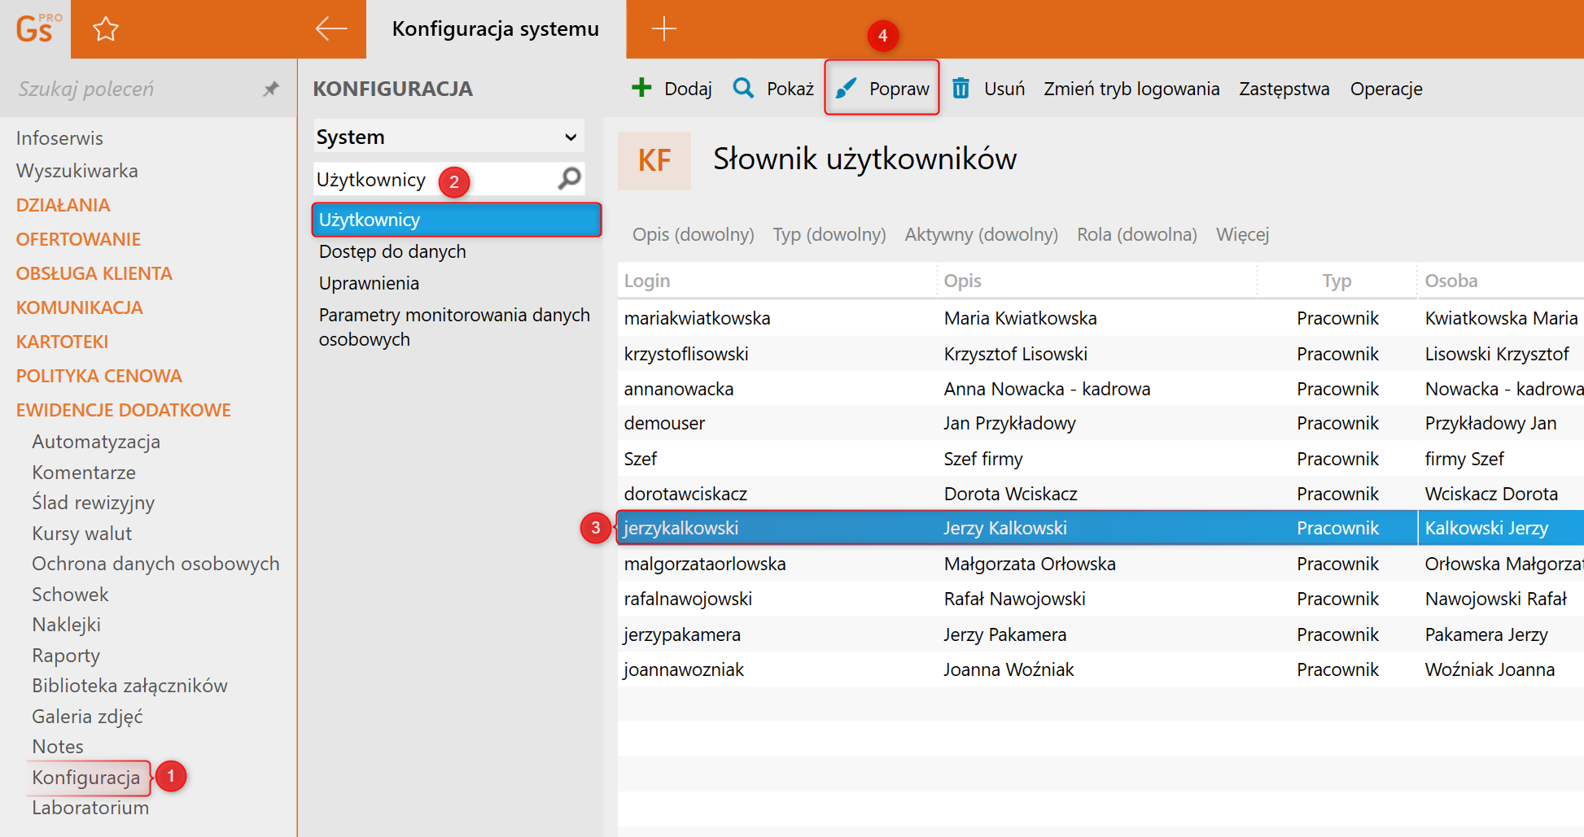1584x837 pixels.
Task: Go back using the left arrow icon
Action: 331,29
